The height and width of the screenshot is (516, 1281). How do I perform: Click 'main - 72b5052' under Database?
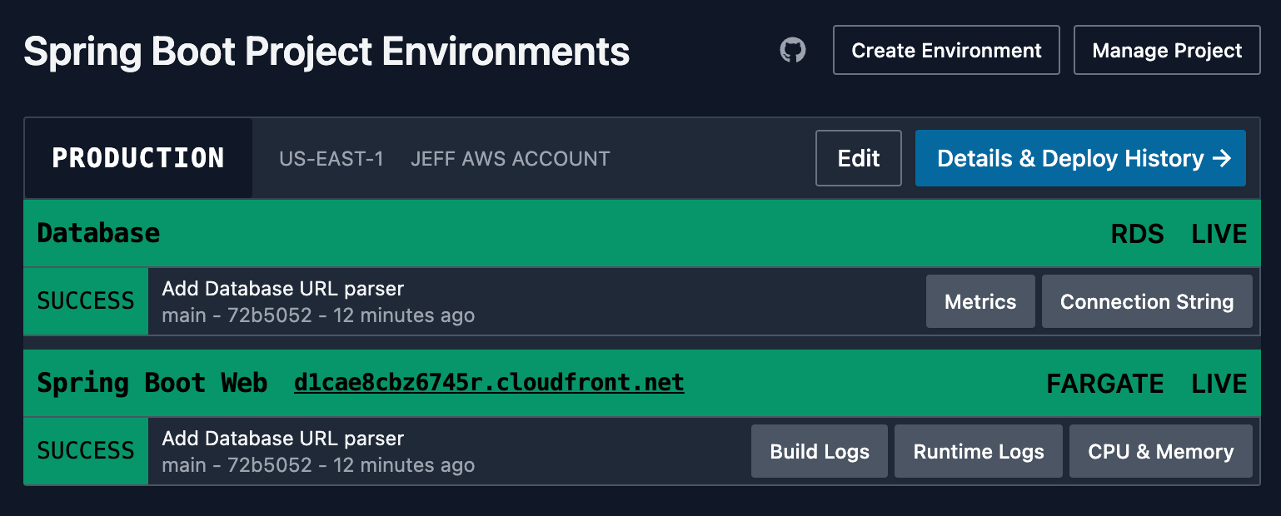[x=237, y=316]
